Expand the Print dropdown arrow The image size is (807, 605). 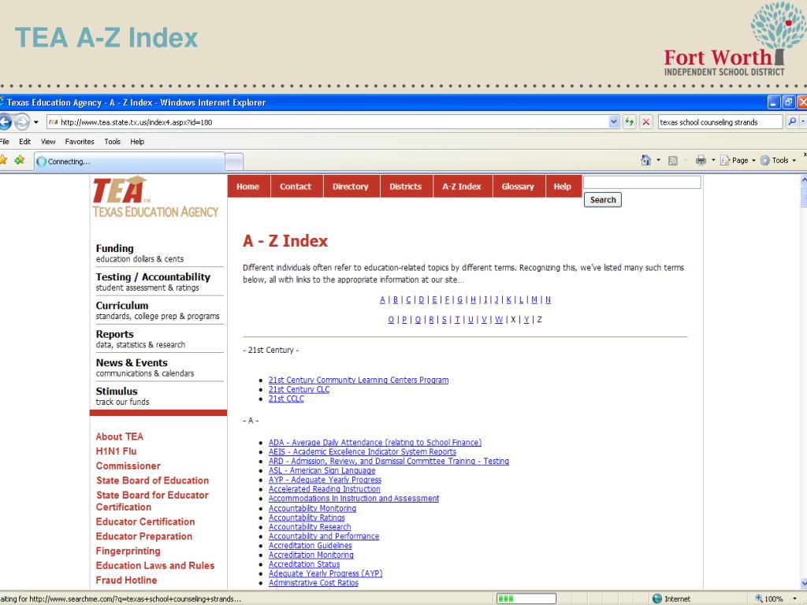pyautogui.click(x=712, y=161)
